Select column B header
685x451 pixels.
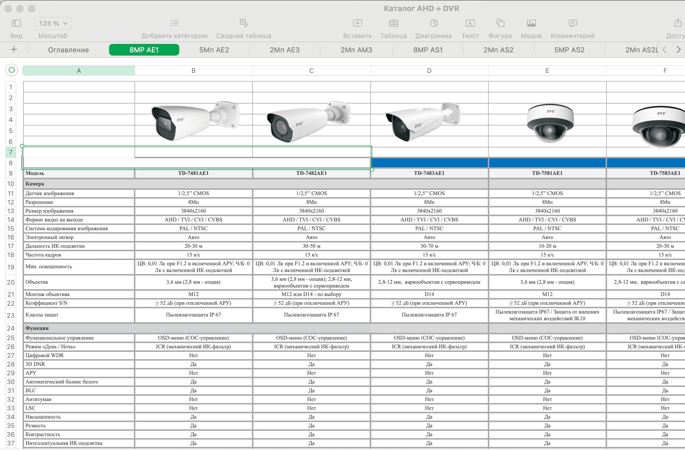194,70
